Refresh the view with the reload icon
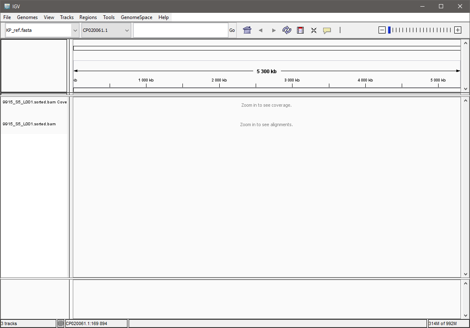The image size is (470, 328). tap(287, 30)
